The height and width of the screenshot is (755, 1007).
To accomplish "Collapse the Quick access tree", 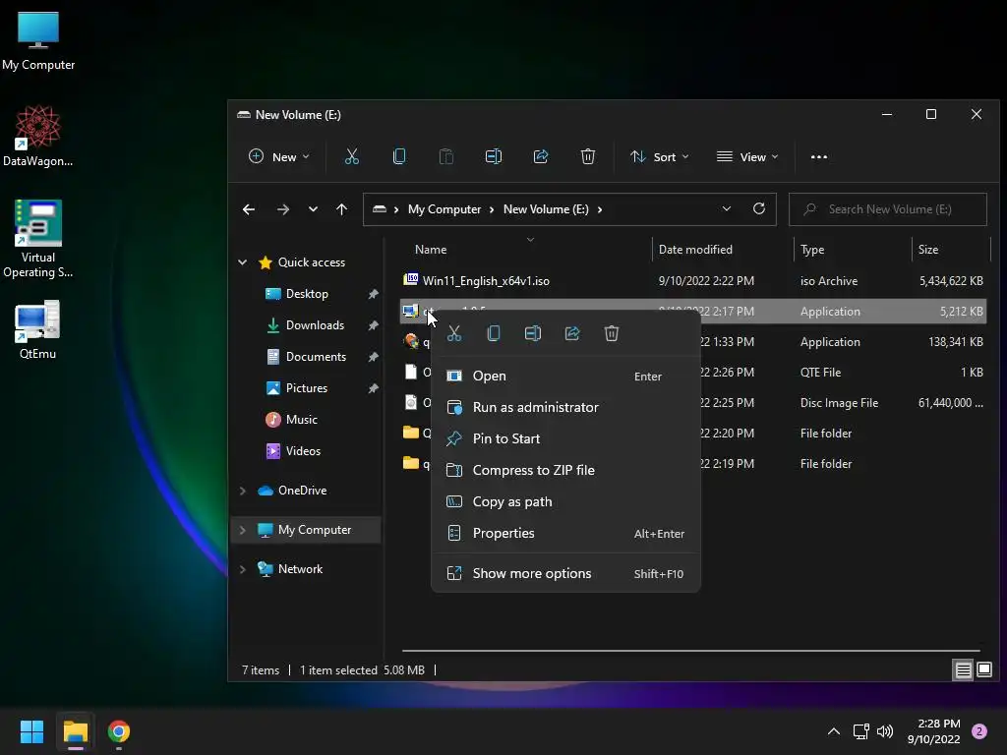I will pos(243,261).
